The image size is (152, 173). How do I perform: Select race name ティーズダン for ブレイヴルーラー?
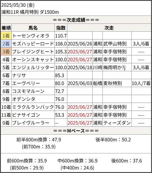point(117,123)
